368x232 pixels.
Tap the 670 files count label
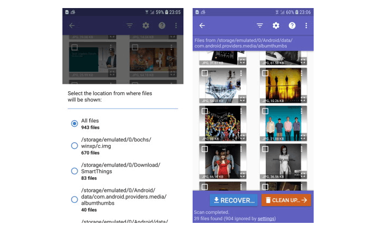click(90, 153)
